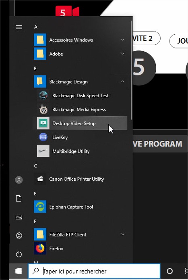Click the Cortana circle on taskbar
This screenshot has width=188, height=280.
click(x=169, y=271)
